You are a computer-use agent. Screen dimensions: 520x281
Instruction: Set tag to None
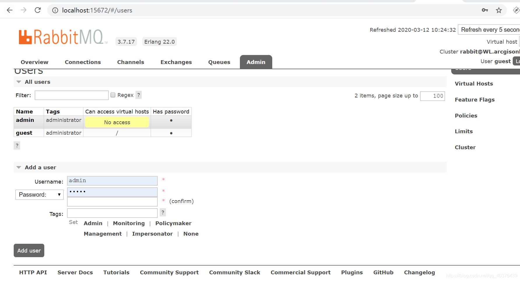[x=191, y=234]
